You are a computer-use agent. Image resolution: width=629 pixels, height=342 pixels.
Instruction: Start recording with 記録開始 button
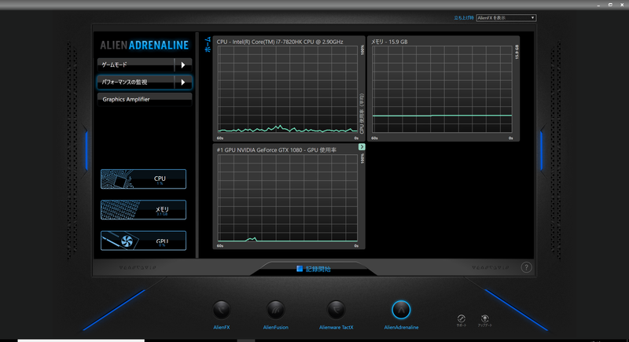314,269
